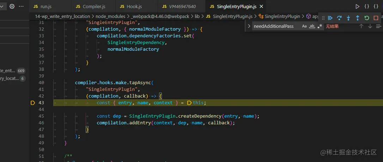Toggle Match Case in find widget
The width and height of the screenshot is (383, 162).
click(x=304, y=26)
